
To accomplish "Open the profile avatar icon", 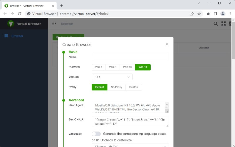I will pos(223,14).
